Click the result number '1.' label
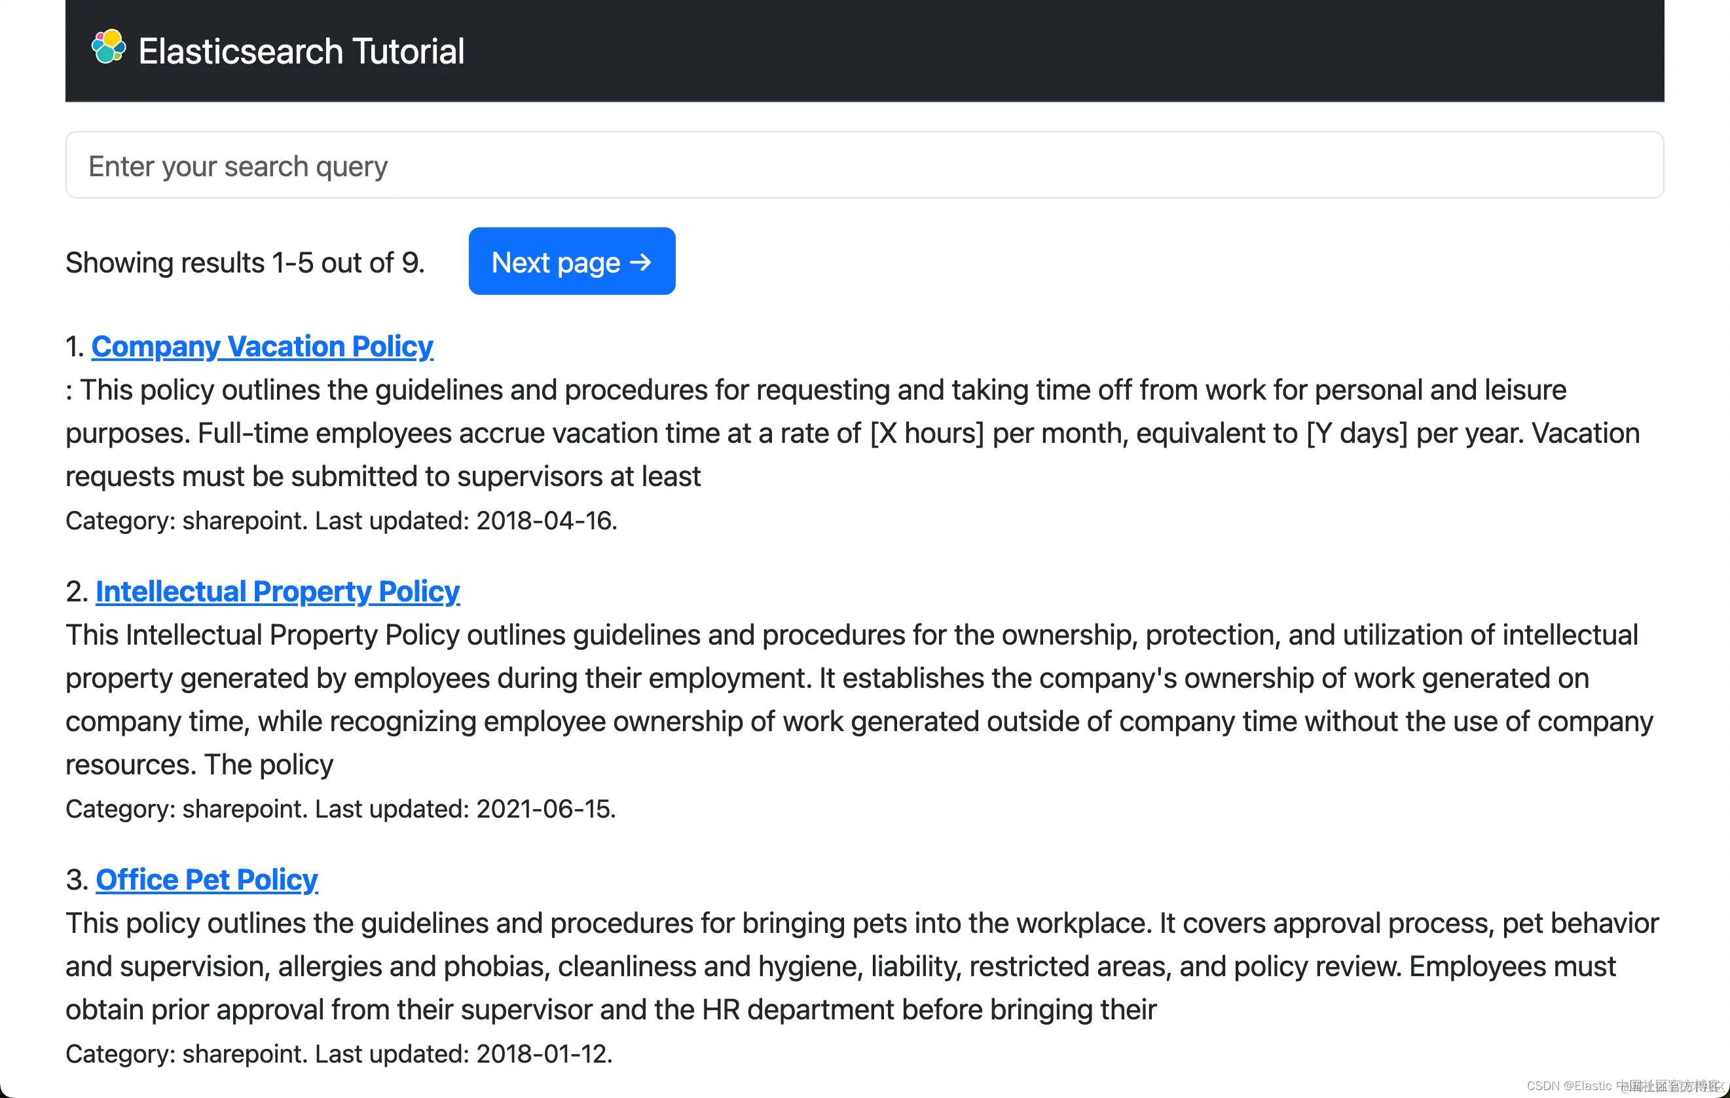1730x1098 pixels. click(75, 347)
